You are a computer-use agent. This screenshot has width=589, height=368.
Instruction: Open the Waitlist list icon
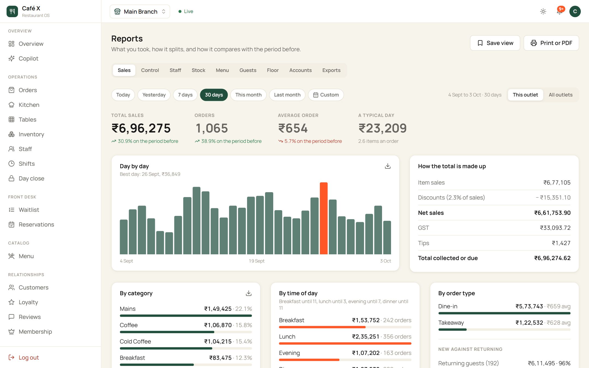(11, 210)
